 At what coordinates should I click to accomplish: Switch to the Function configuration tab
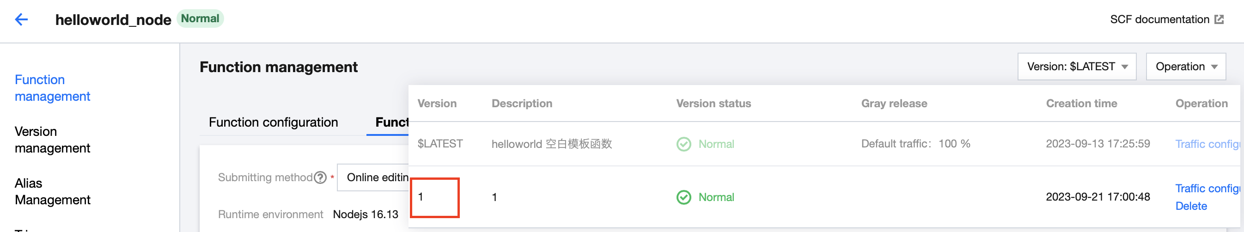point(273,122)
